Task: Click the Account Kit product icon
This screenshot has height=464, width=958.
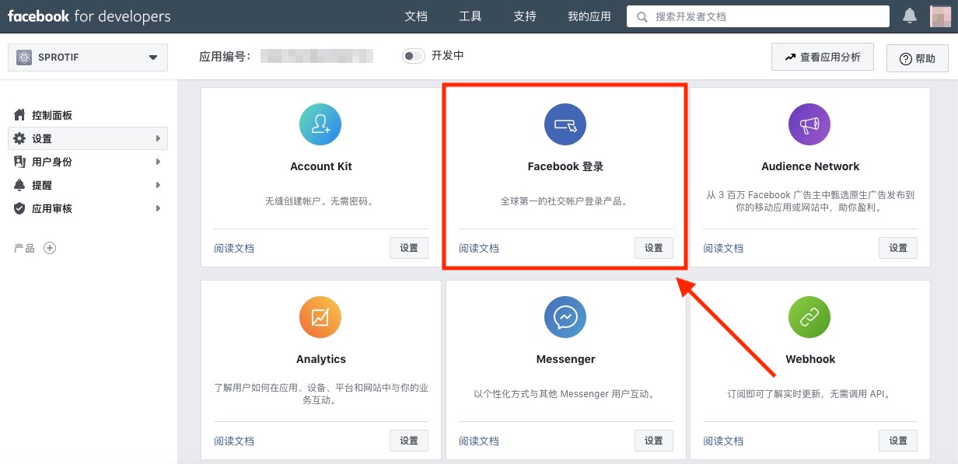Action: [x=320, y=124]
